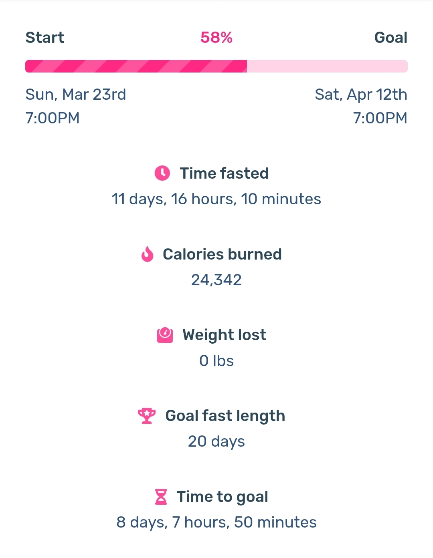Image resolution: width=433 pixels, height=558 pixels.
Task: Tap the hourglass icon beside Time to goal
Action: pos(161,497)
